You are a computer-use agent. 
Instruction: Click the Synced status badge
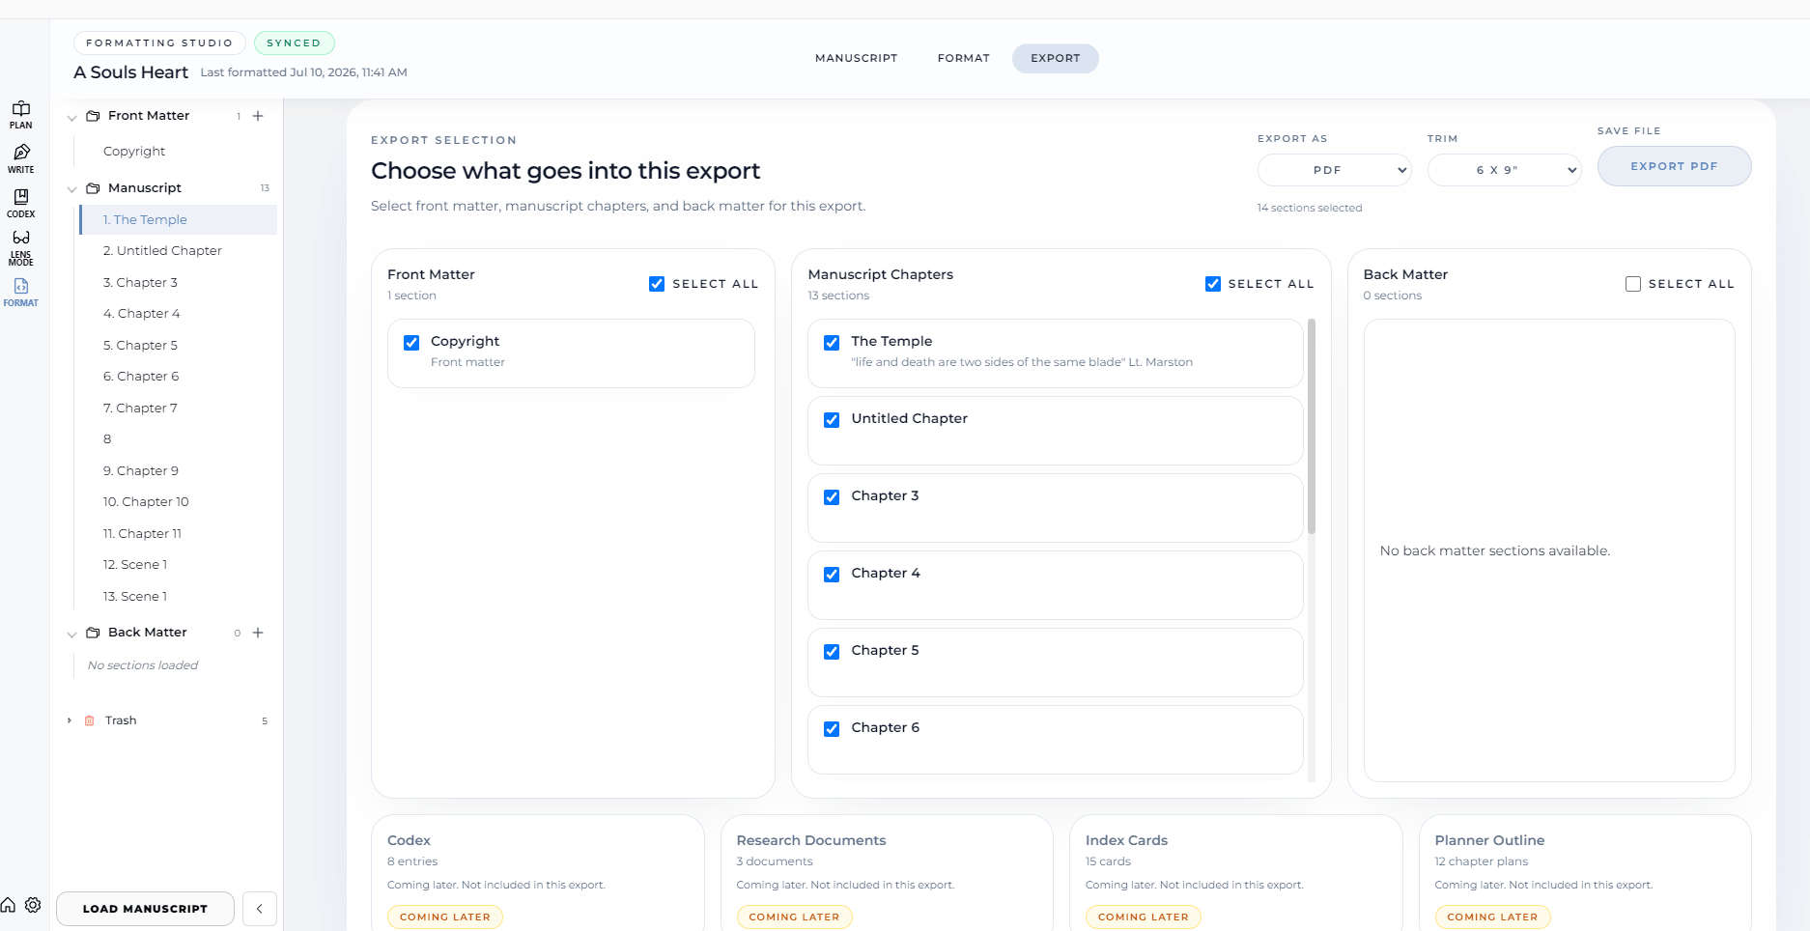pos(294,43)
